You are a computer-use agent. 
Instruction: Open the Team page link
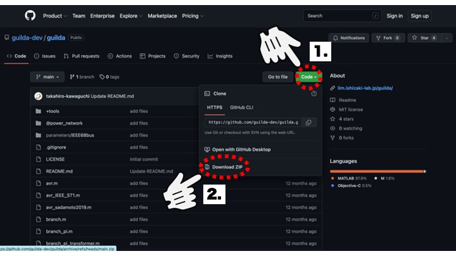click(79, 16)
